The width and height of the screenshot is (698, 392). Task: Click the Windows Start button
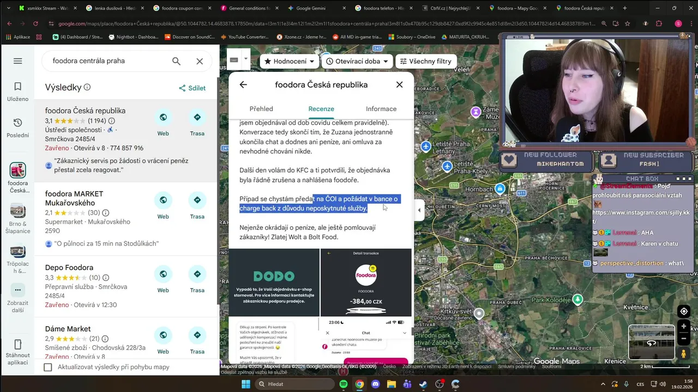pyautogui.click(x=246, y=384)
